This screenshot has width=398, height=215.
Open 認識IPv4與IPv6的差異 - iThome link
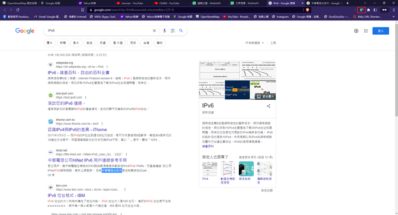77,130
